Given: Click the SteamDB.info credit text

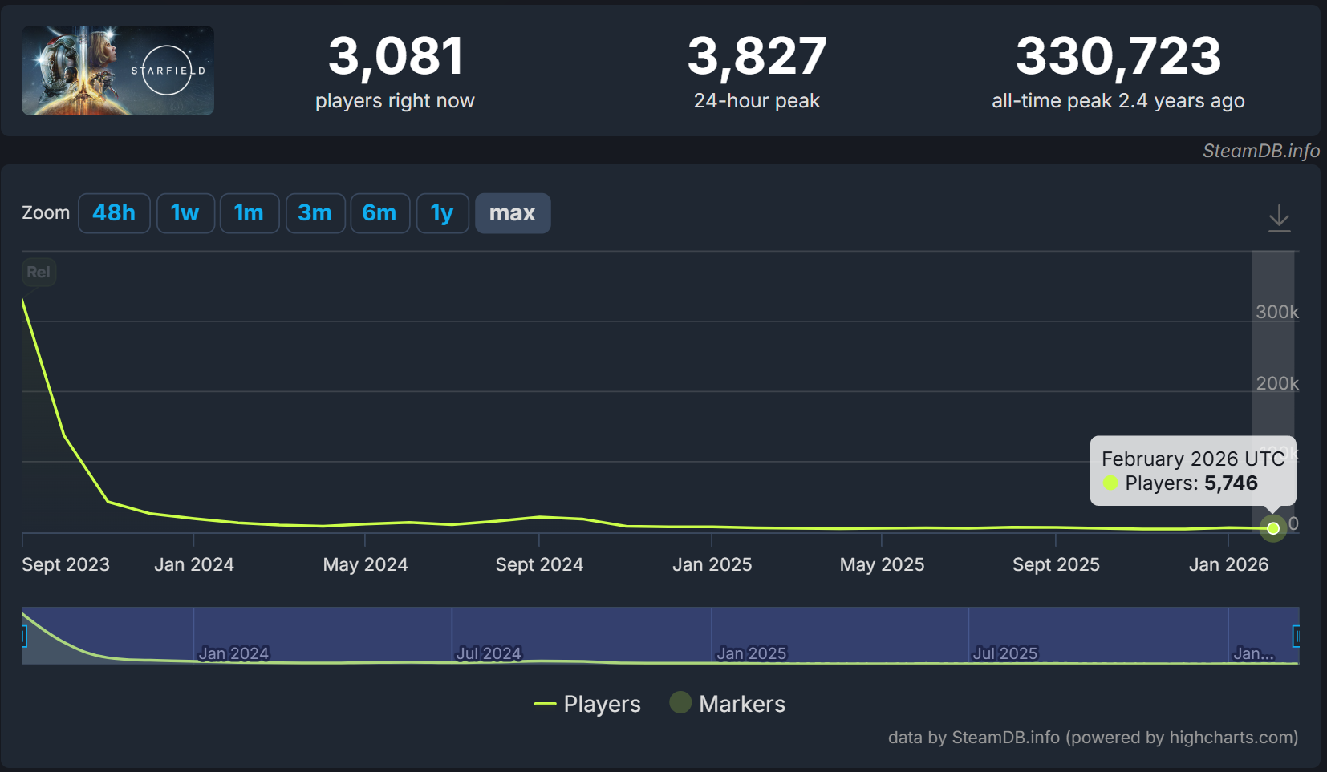Looking at the screenshot, I should pyautogui.click(x=1260, y=151).
